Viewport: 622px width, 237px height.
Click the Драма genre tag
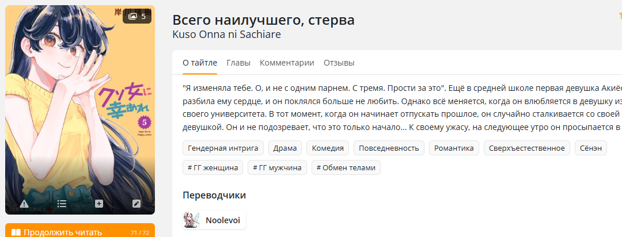pos(285,148)
